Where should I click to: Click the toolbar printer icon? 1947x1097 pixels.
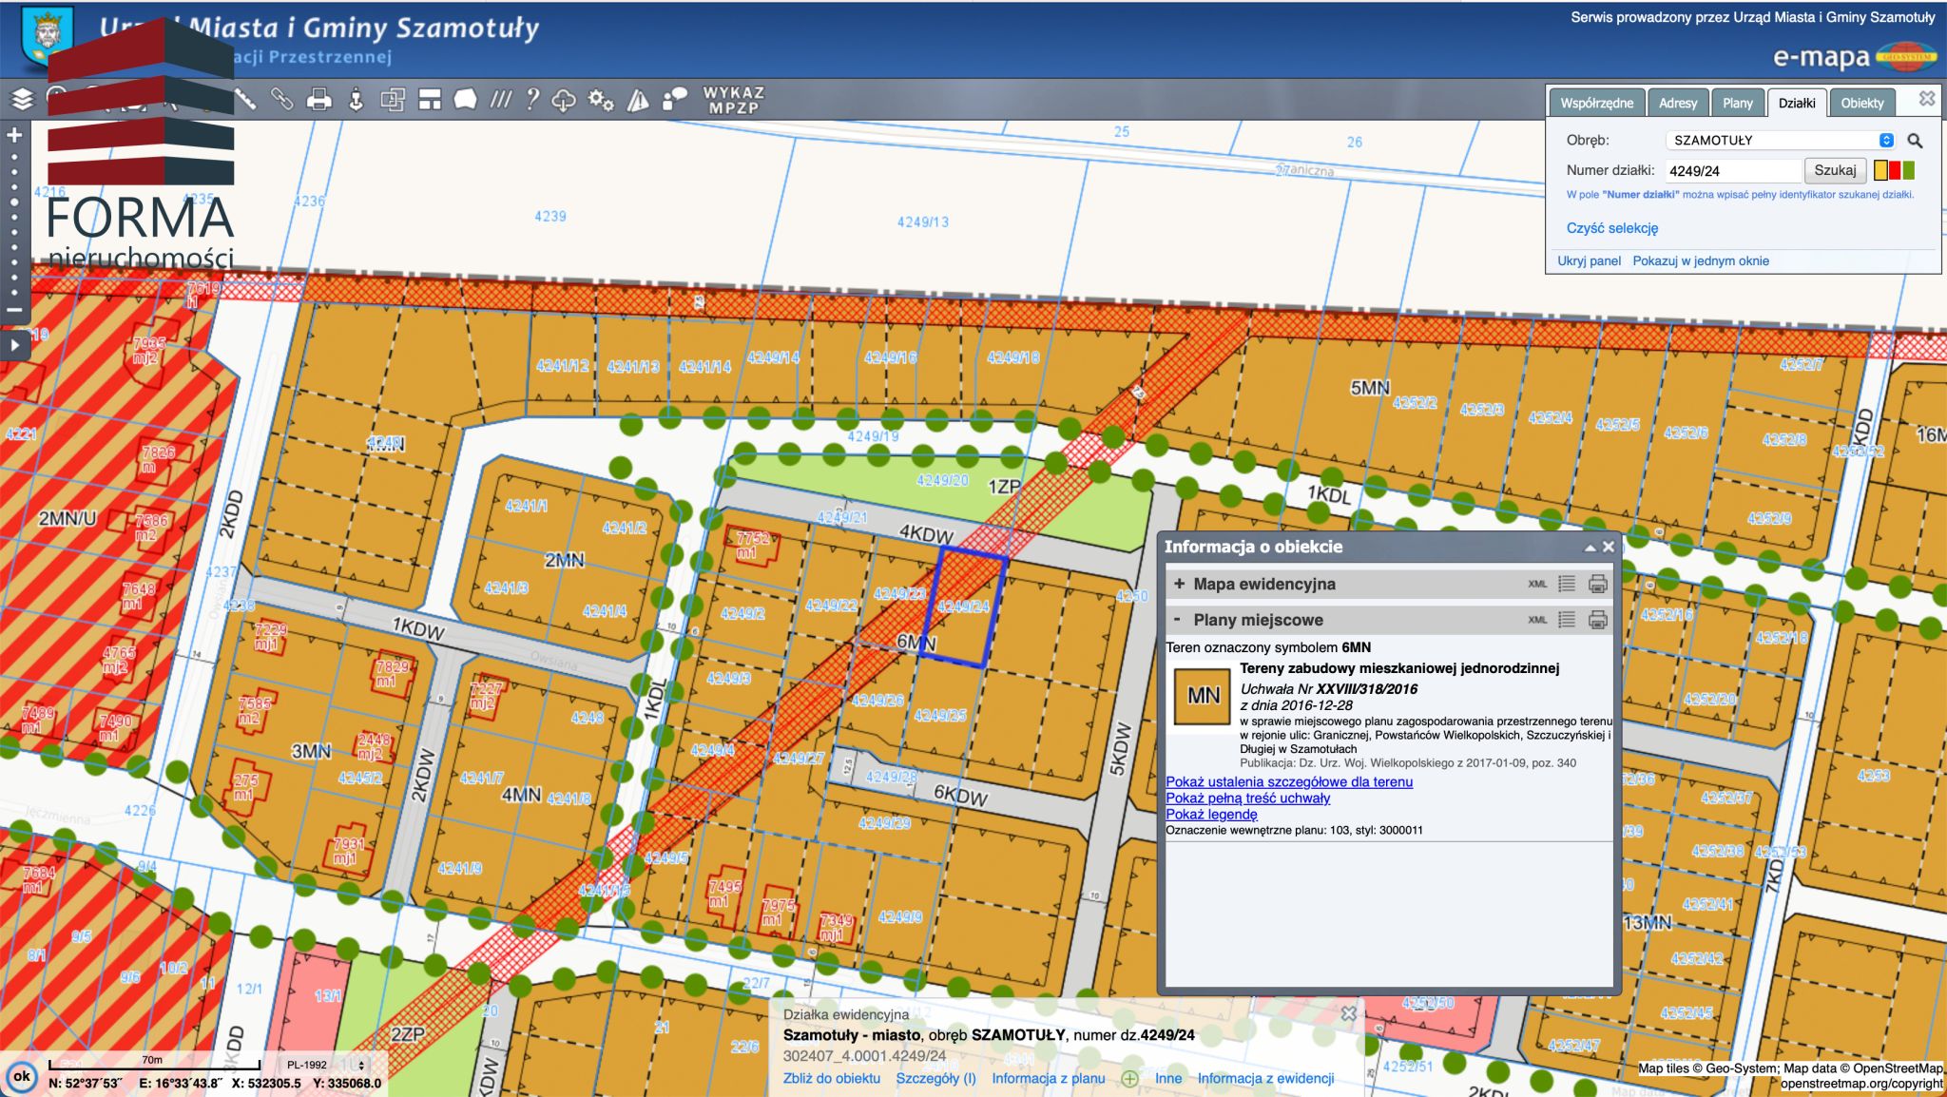tap(319, 99)
